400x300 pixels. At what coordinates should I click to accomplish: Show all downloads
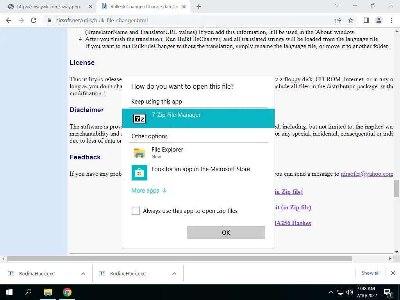tap(370, 273)
